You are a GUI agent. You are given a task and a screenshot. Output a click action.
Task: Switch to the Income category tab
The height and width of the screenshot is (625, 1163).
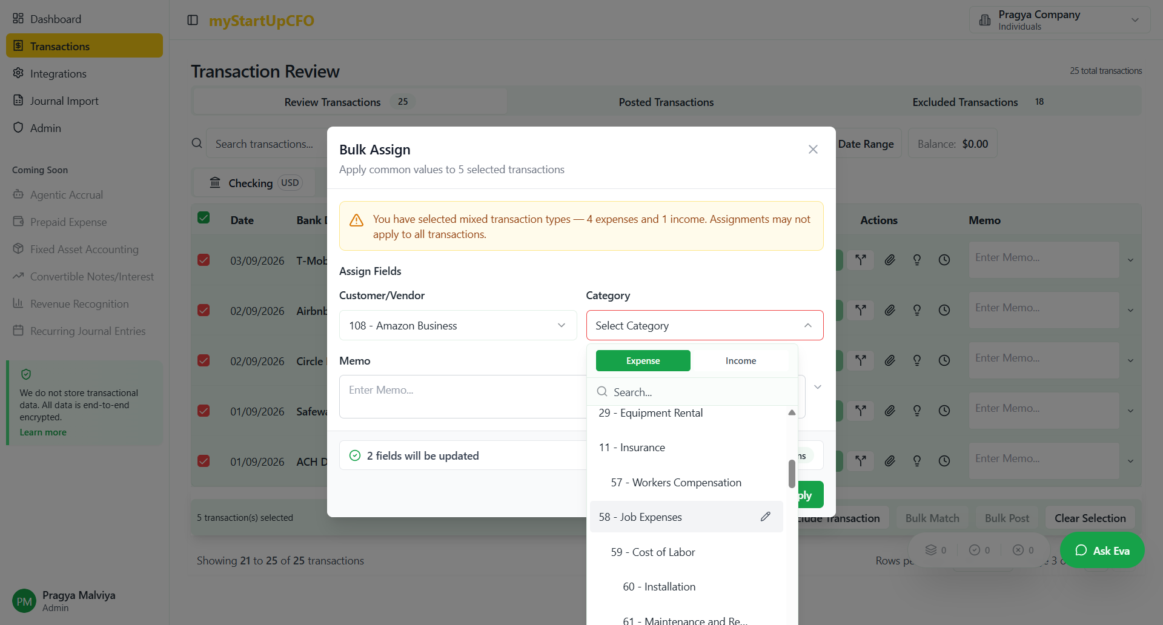740,361
